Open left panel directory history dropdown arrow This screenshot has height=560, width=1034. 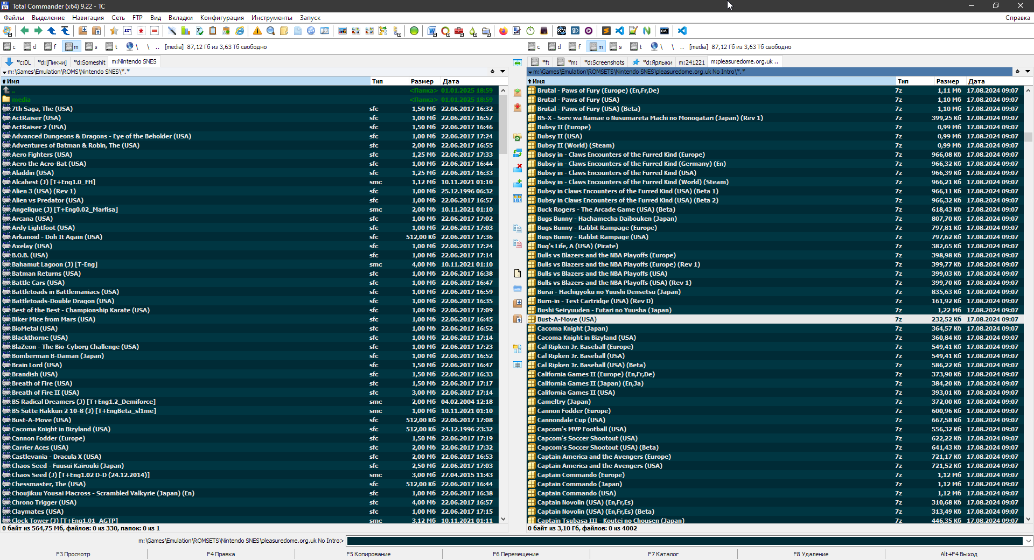503,72
